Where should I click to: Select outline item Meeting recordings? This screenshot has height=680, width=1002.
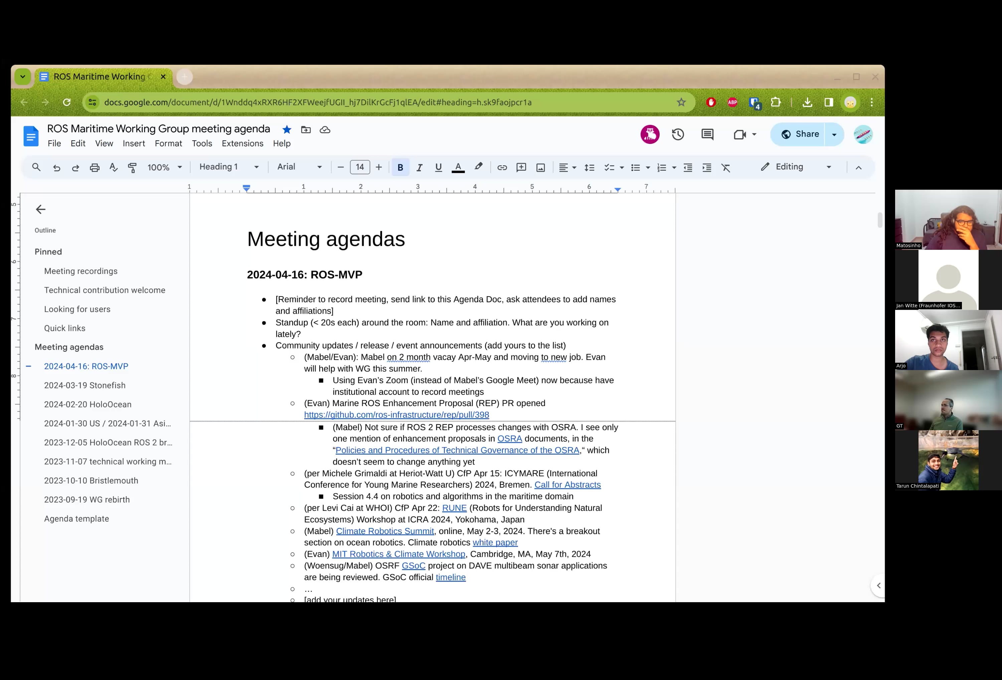[80, 271]
